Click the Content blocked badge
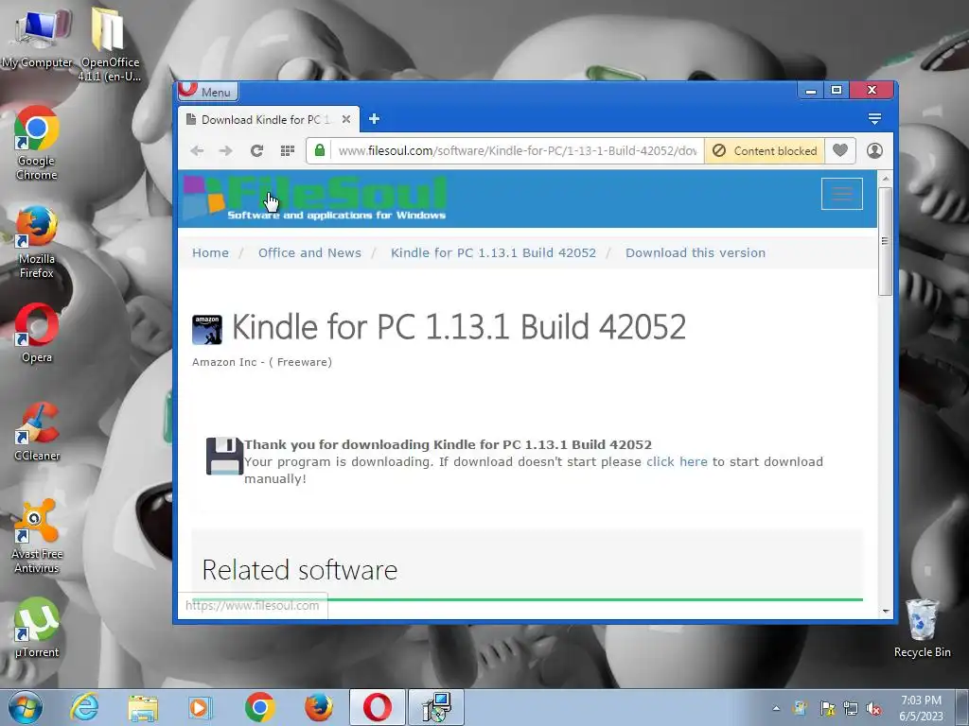The height and width of the screenshot is (726, 969). click(765, 150)
